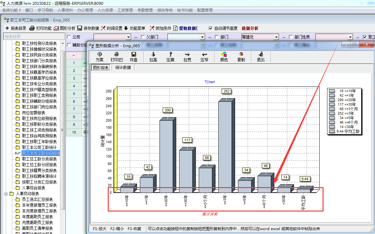
Task: Open the 工资管理 menu
Action: tap(125, 10)
